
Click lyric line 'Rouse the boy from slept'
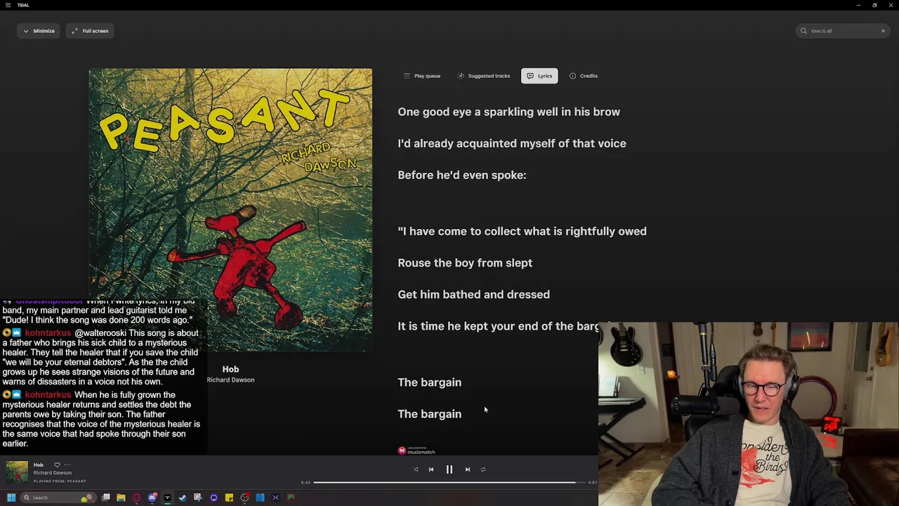(465, 263)
